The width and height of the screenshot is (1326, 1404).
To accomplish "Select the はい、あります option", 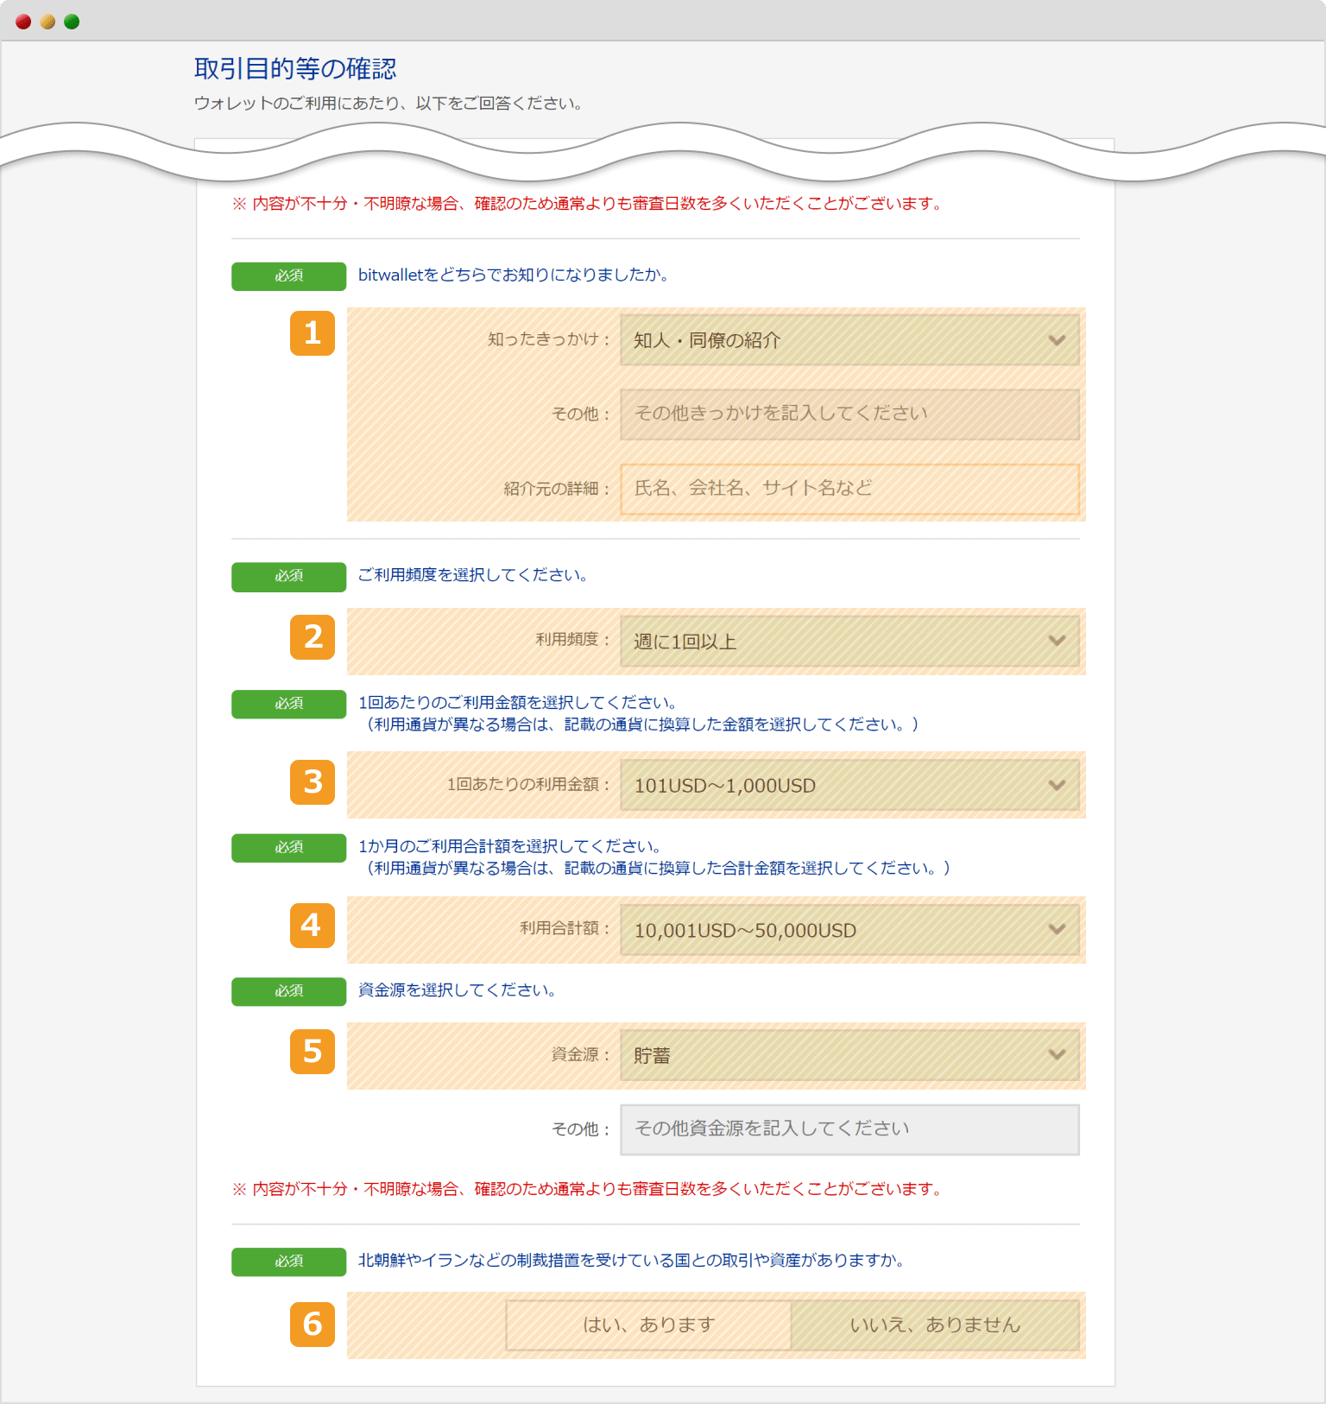I will 648,1325.
